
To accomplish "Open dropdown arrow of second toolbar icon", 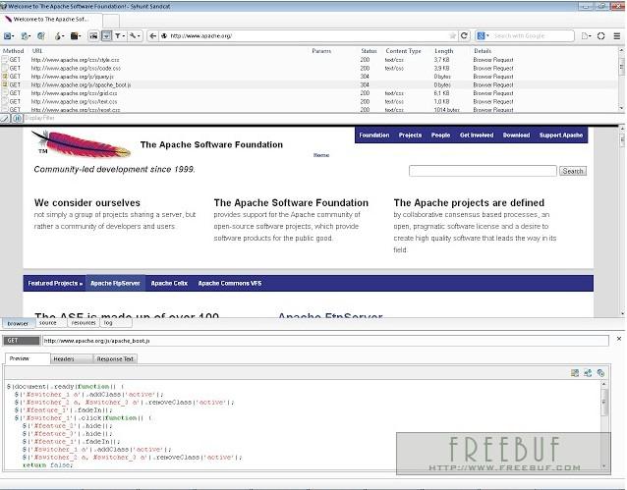I will (x=28, y=36).
